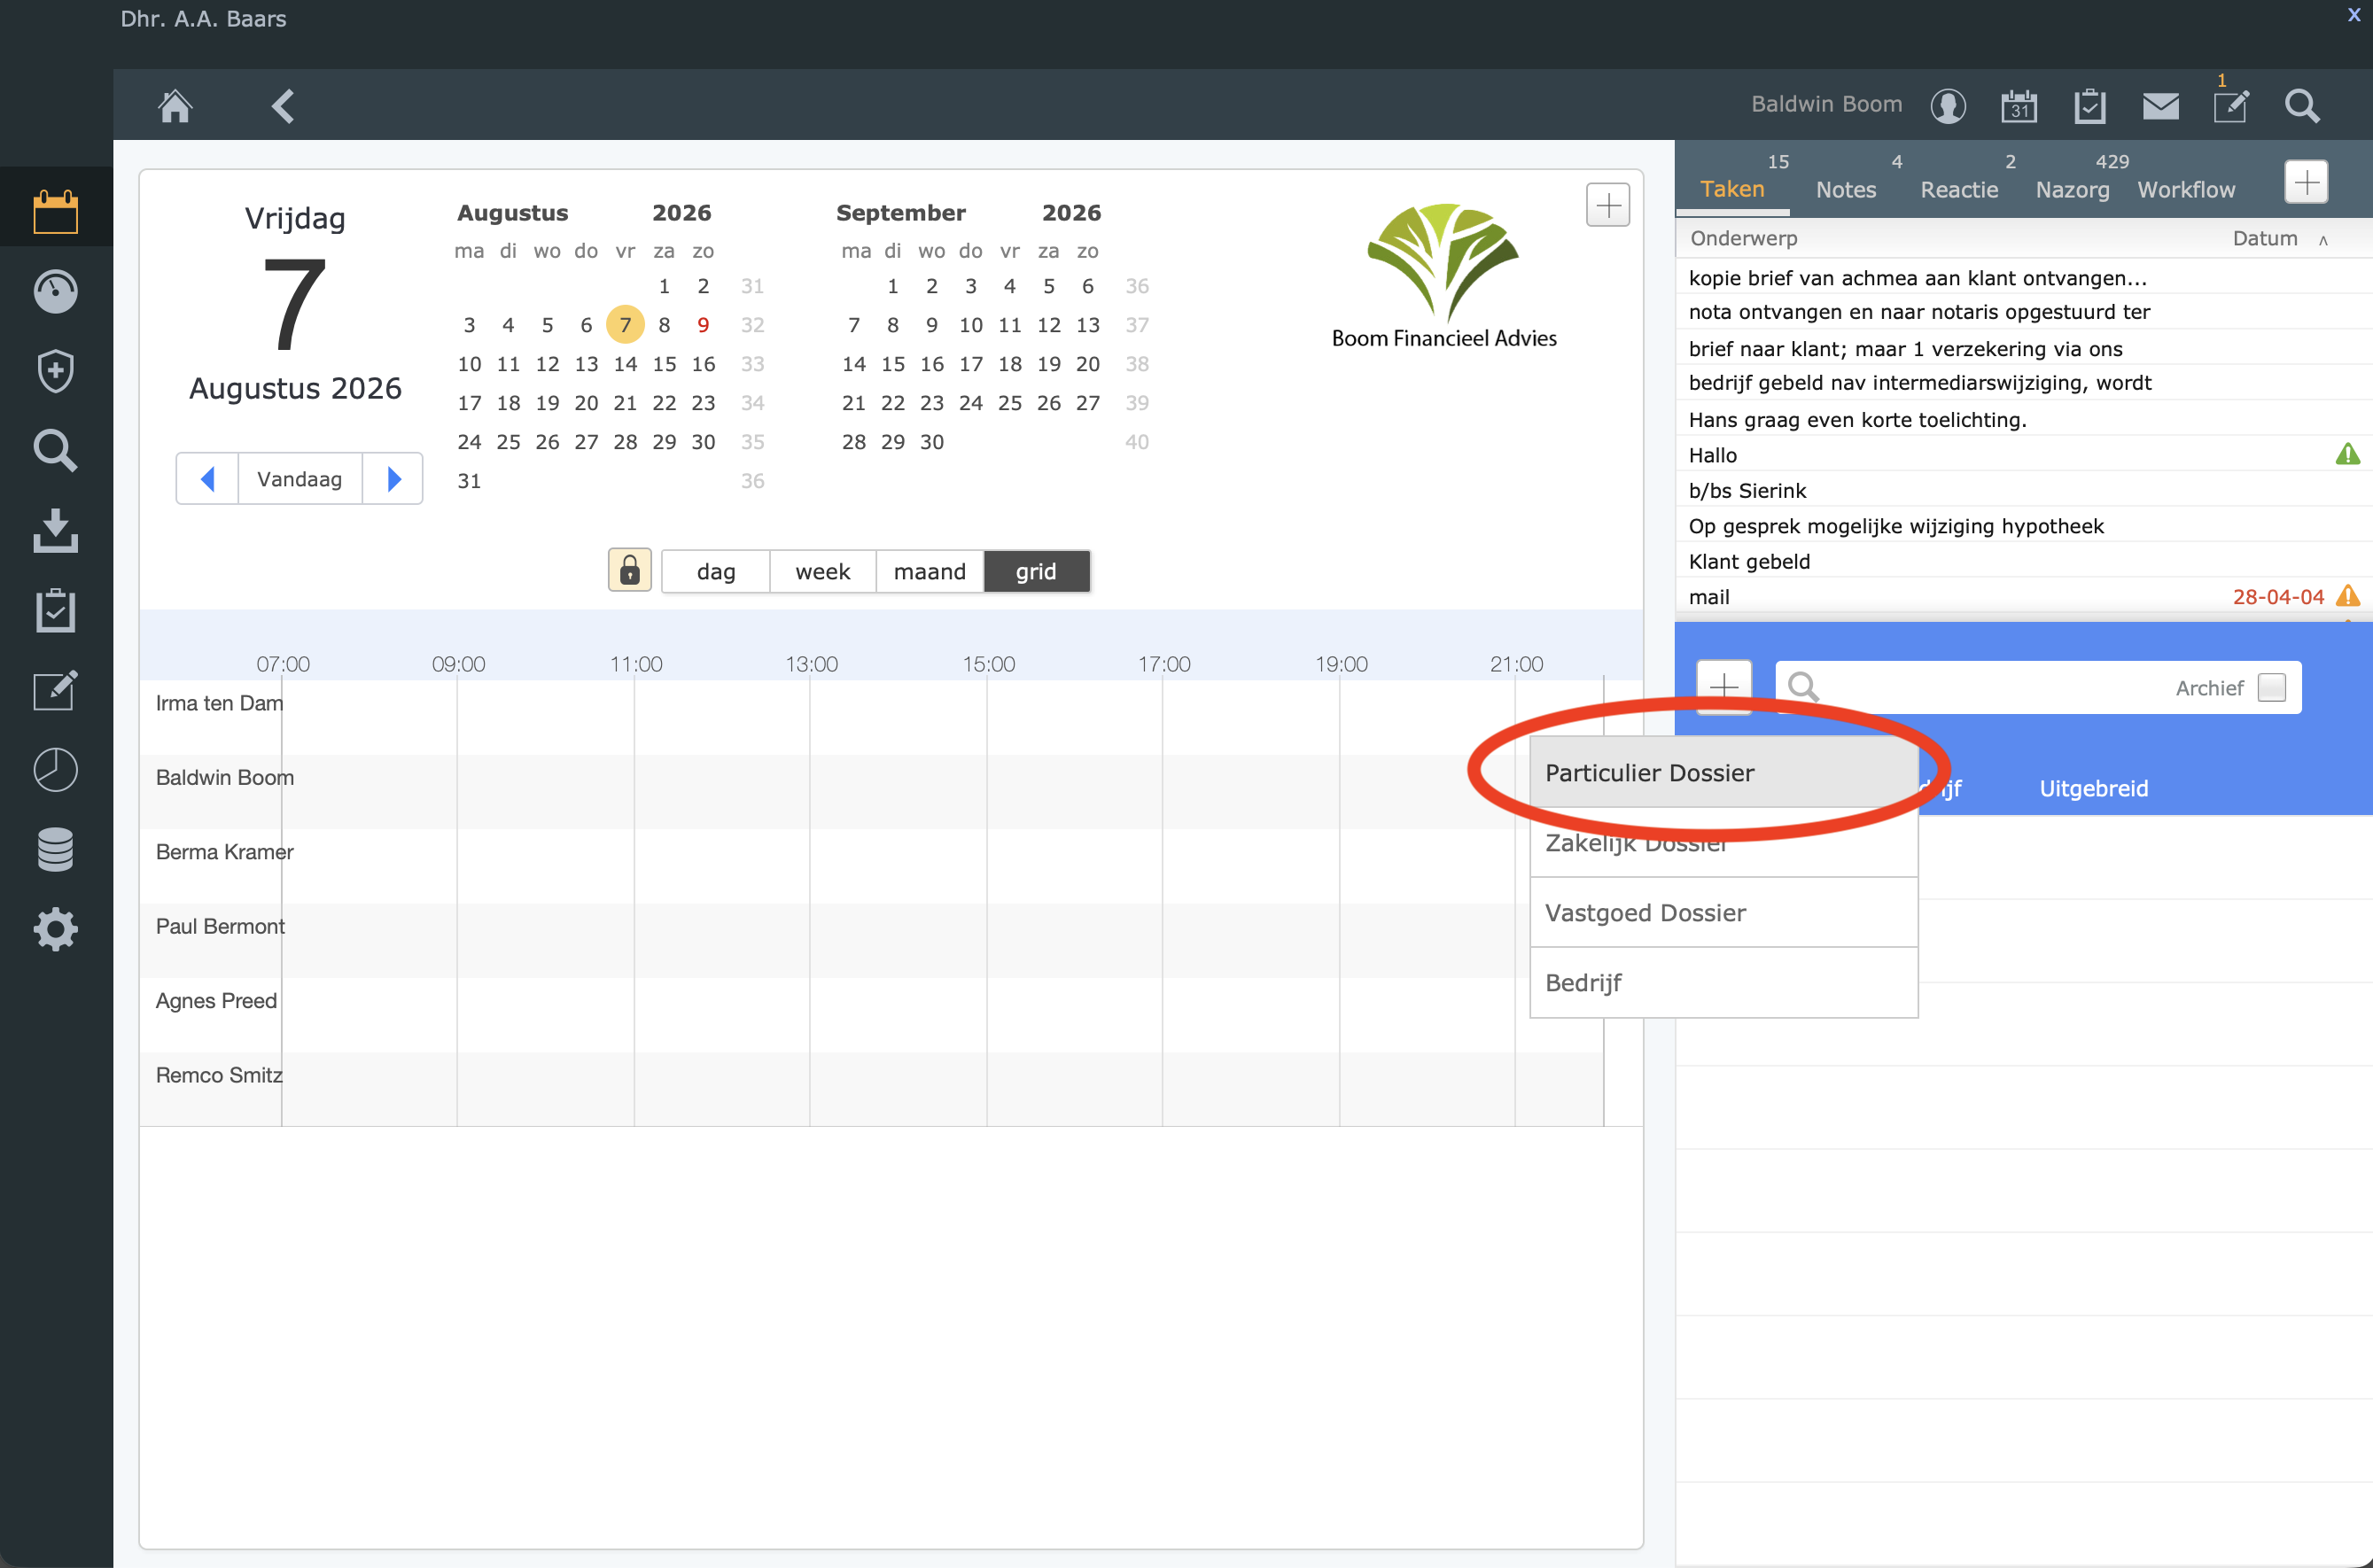Image resolution: width=2373 pixels, height=1568 pixels.
Task: Open the clipboard checklist icon in header
Action: (2090, 105)
